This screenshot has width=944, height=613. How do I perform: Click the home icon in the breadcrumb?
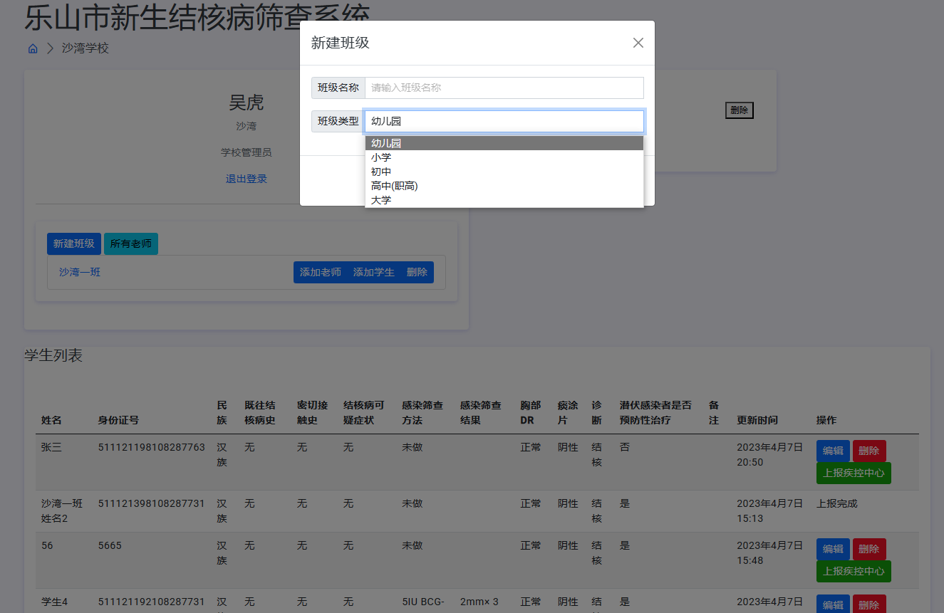(33, 48)
